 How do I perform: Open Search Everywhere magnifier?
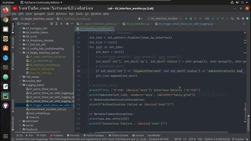[x=238, y=19]
